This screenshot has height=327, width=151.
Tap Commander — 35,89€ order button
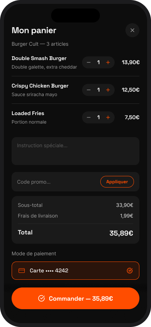(x=75, y=298)
